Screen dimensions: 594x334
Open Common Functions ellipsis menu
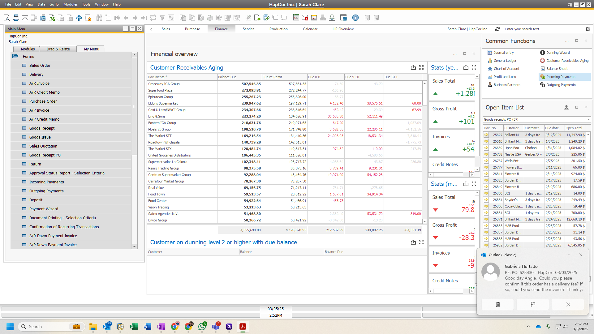(x=567, y=41)
